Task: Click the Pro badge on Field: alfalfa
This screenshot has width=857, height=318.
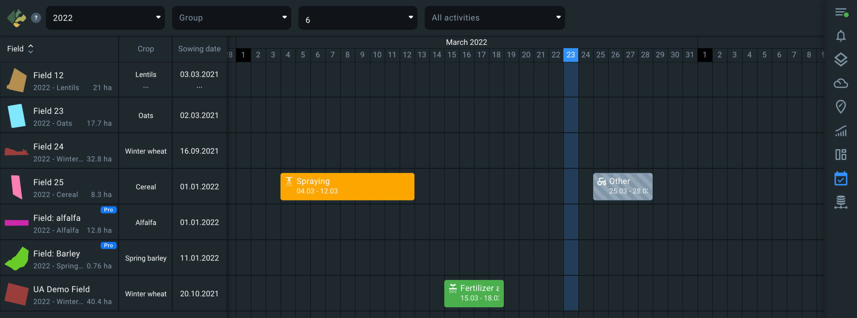Action: 108,210
